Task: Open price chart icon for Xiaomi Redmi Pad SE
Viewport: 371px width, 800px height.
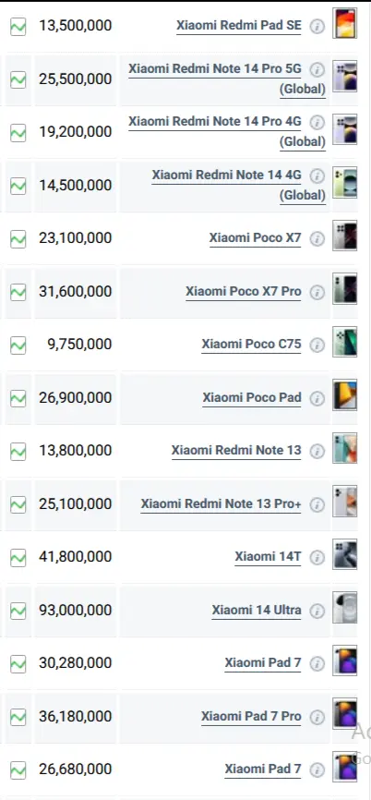Action: click(x=18, y=26)
